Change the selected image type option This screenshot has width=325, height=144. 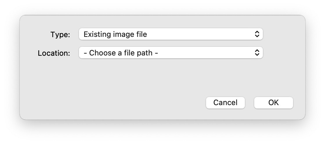click(x=171, y=34)
